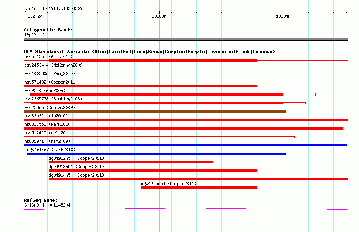Viewport: 359px width, 232px height.
Task: Select variant label nsv512425 (Arlt2011)
Action: pyautogui.click(x=48, y=133)
